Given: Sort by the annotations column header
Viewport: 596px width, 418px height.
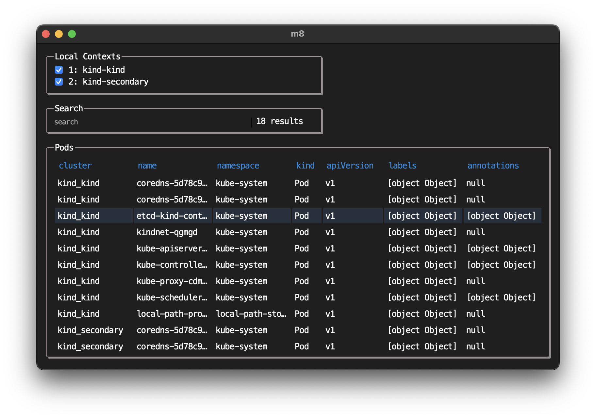Looking at the screenshot, I should (493, 166).
